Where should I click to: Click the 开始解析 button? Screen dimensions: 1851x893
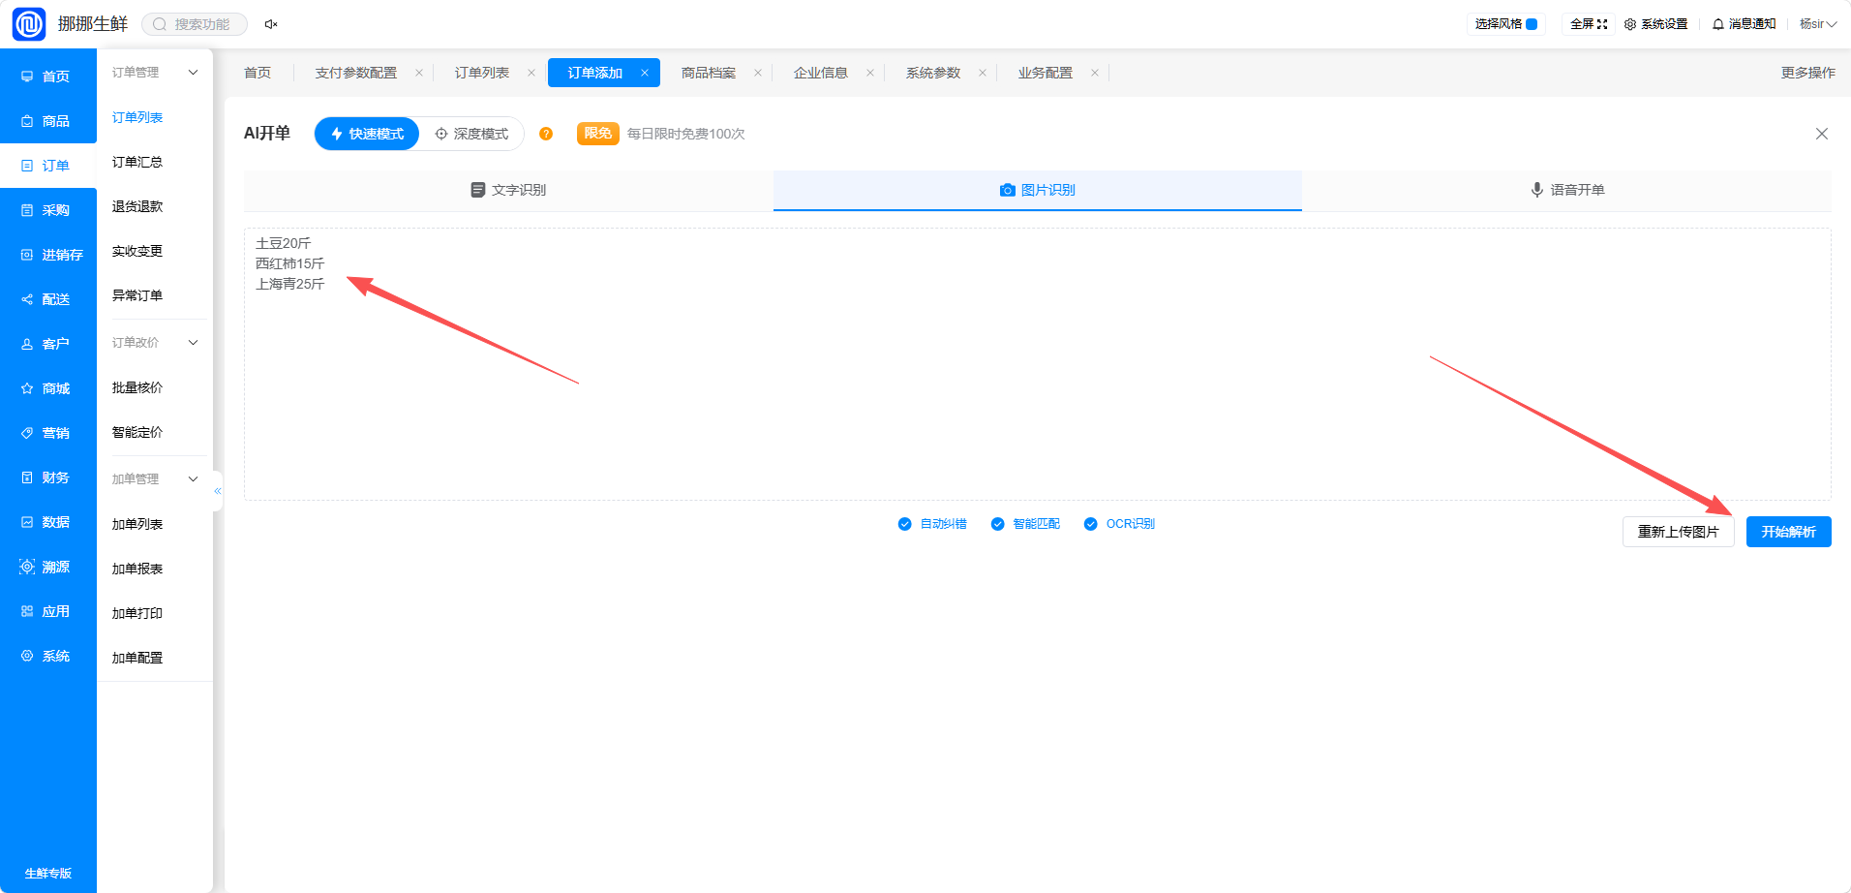tap(1788, 532)
